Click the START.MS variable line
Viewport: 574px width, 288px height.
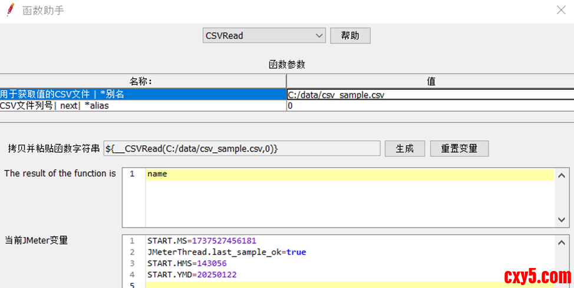[202, 241]
